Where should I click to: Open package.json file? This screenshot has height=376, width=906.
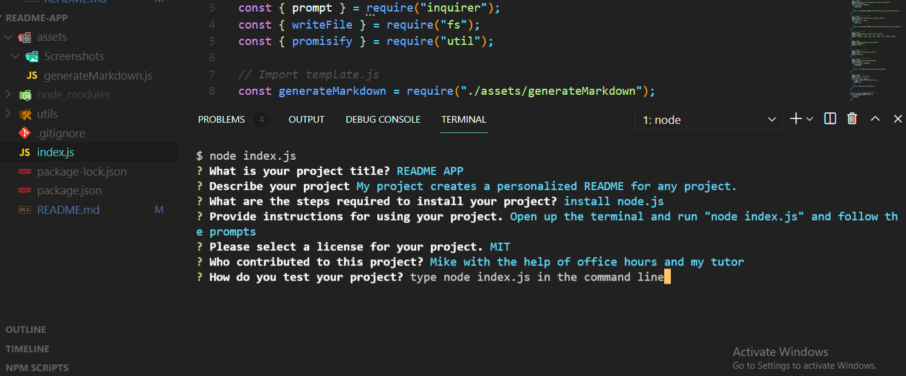pos(69,191)
